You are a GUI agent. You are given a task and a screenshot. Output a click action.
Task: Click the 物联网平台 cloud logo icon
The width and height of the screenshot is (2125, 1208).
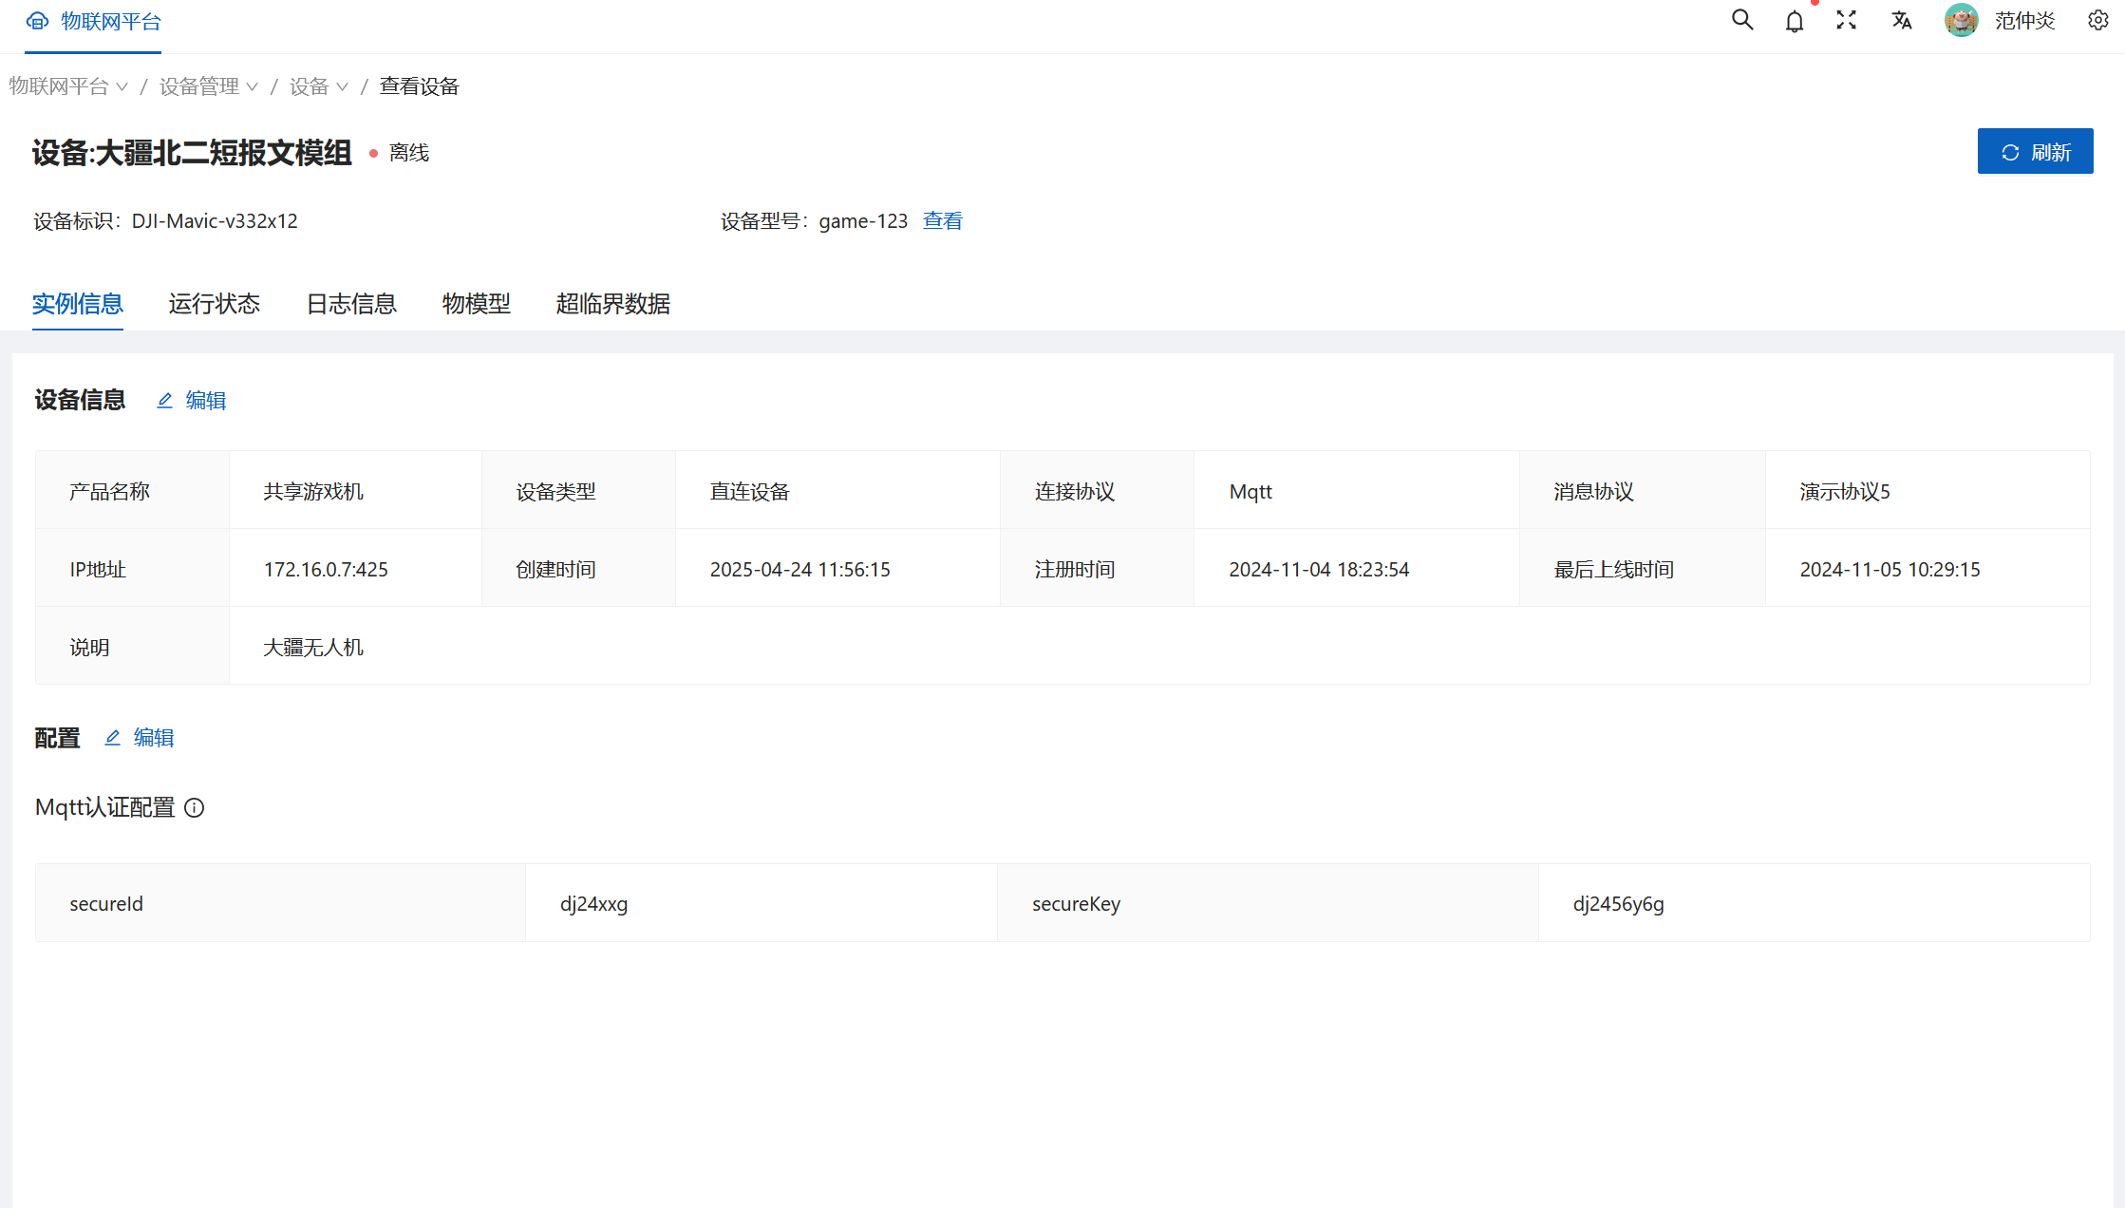[x=37, y=21]
